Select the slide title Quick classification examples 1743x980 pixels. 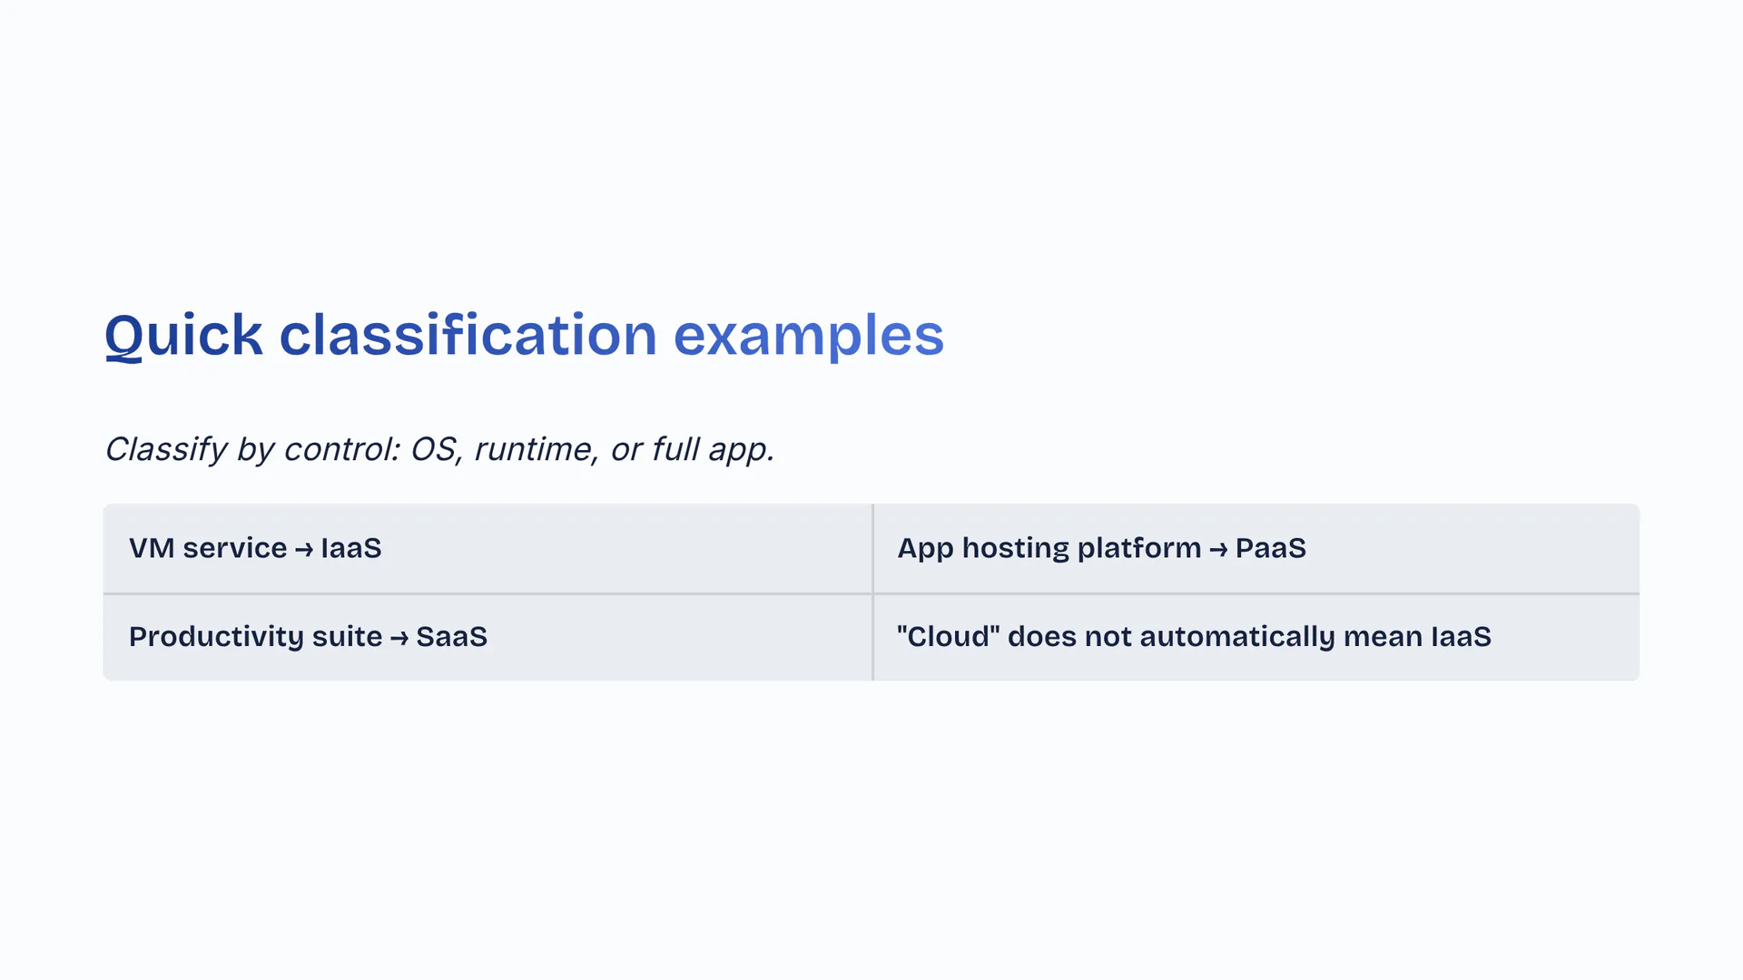(x=524, y=335)
